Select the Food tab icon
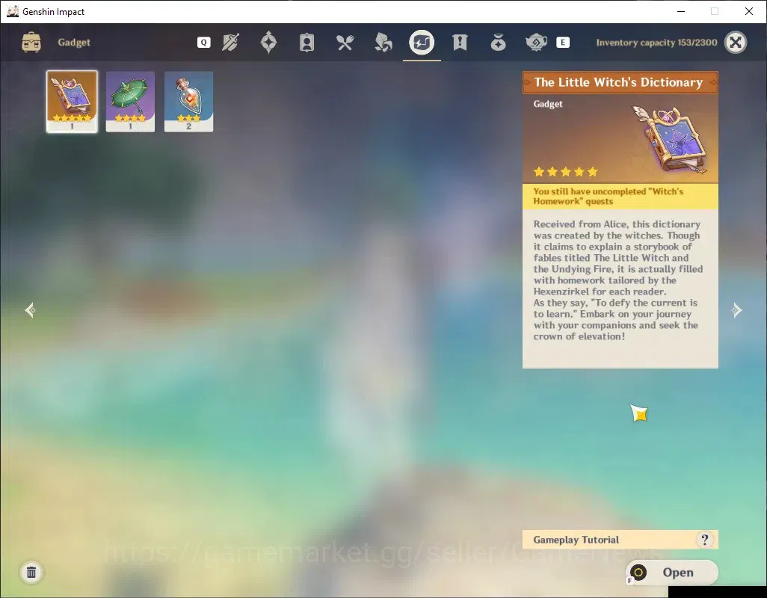Viewport: 767px width, 598px height. pyautogui.click(x=345, y=43)
